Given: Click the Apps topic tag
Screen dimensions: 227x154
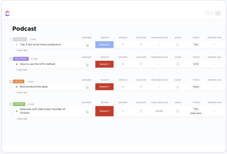Looking at the screenshot, I should coord(196,87).
